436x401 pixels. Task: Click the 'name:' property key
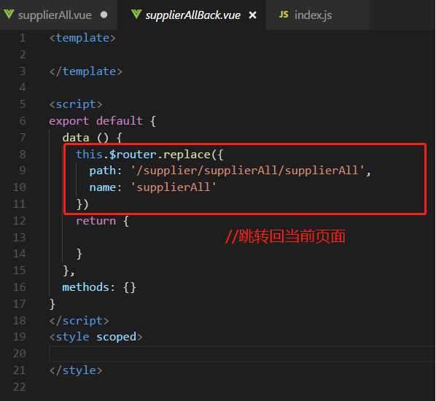pyautogui.click(x=106, y=187)
